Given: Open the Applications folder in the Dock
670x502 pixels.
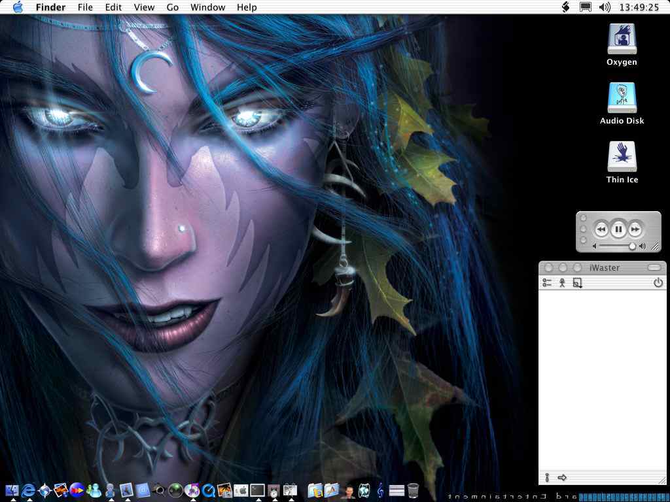Looking at the screenshot, I should click(x=332, y=490).
